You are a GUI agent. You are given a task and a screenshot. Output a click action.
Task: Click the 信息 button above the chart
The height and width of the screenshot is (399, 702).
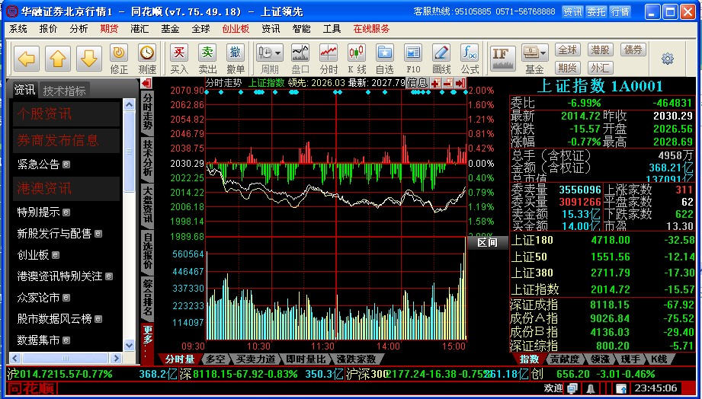point(417,83)
